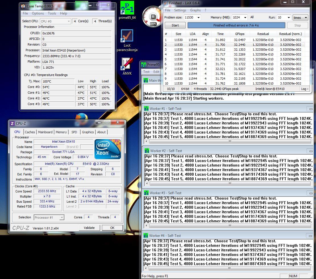Click the Worker #2 Self-Test window icon
The height and width of the screenshot is (279, 316).
click(x=147, y=151)
